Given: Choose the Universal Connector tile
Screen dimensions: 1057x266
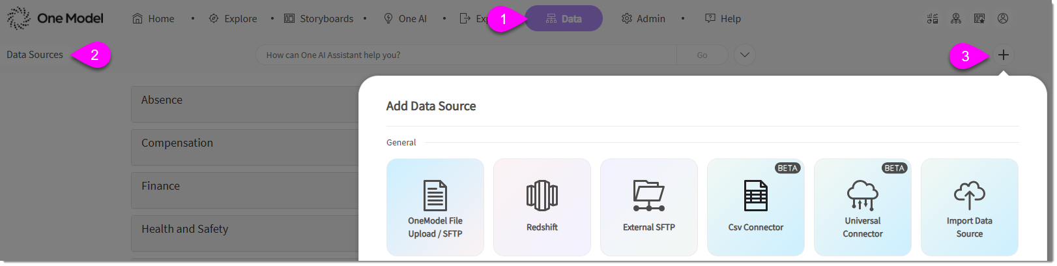Looking at the screenshot, I should (x=863, y=207).
